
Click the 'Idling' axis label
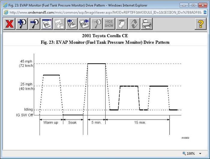coord(28,109)
